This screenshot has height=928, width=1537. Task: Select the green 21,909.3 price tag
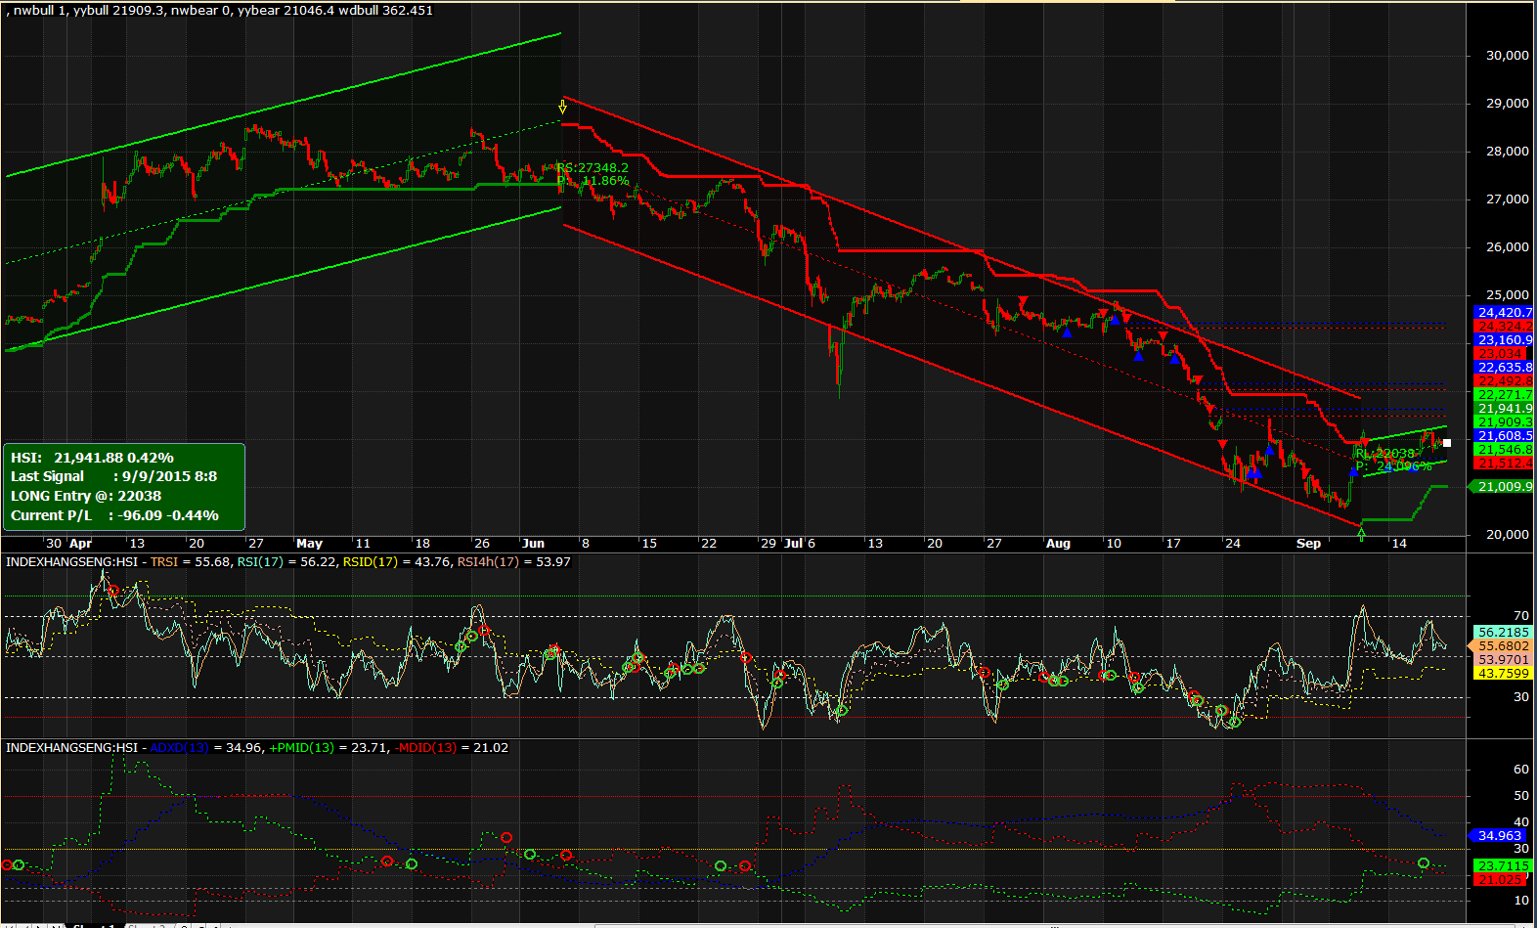pos(1504,421)
